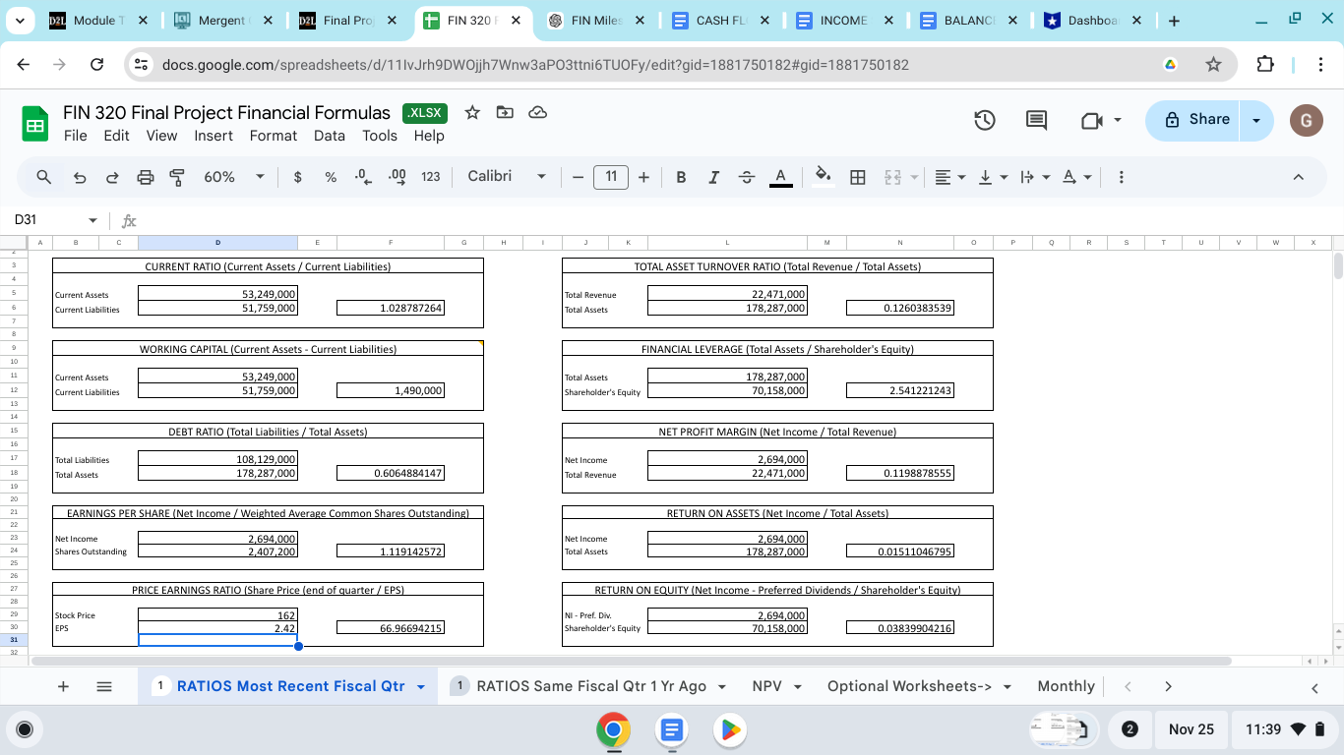Screen dimensions: 1344x755
Task: Add a new sheet with the plus button
Action: coord(63,686)
